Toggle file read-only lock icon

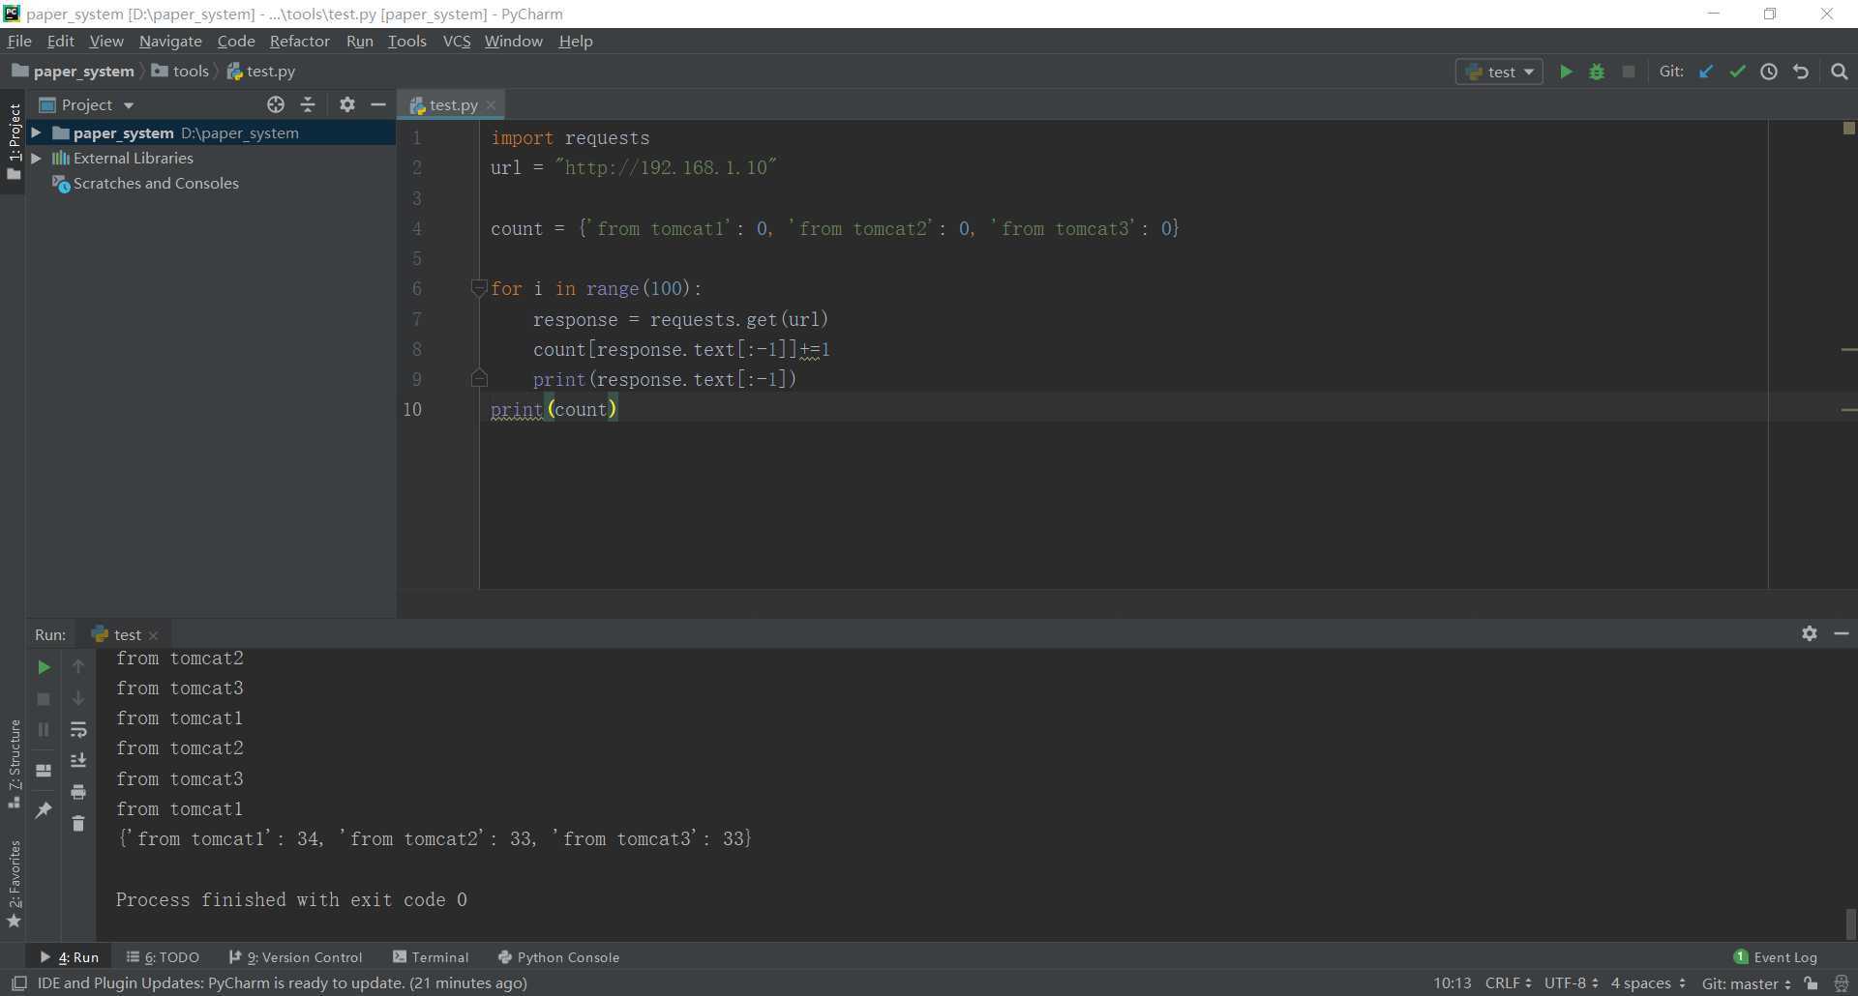click(1811, 983)
